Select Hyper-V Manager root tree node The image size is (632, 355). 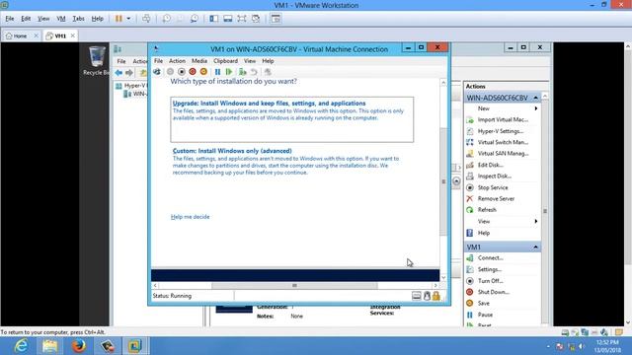coord(131,86)
